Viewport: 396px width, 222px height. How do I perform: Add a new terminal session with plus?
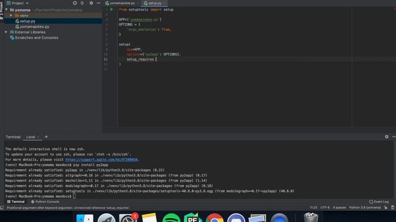46,137
